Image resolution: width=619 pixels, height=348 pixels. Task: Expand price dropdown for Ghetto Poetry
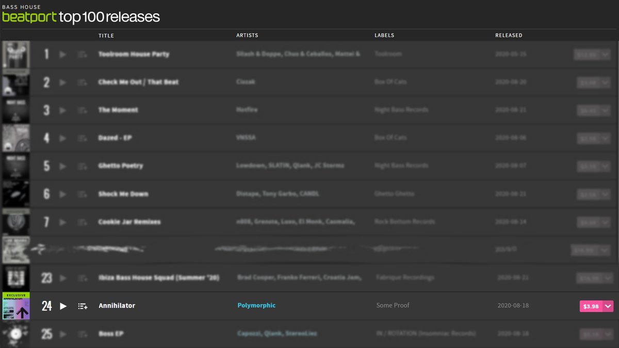tap(606, 167)
